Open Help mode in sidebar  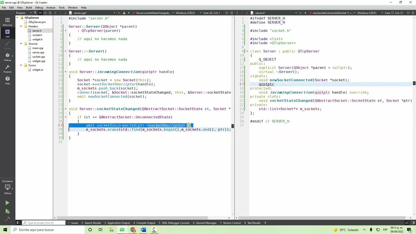[7, 80]
